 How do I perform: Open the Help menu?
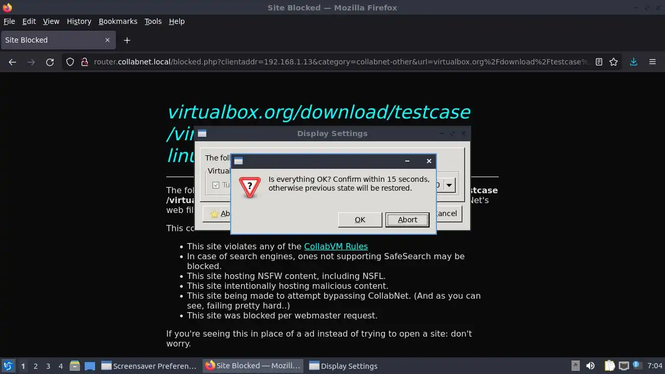click(x=177, y=21)
